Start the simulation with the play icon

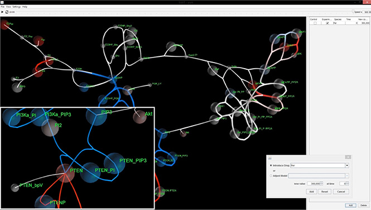tap(2, 12)
